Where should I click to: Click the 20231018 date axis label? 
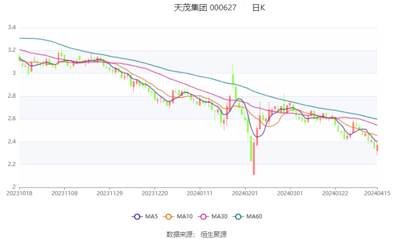click(20, 193)
